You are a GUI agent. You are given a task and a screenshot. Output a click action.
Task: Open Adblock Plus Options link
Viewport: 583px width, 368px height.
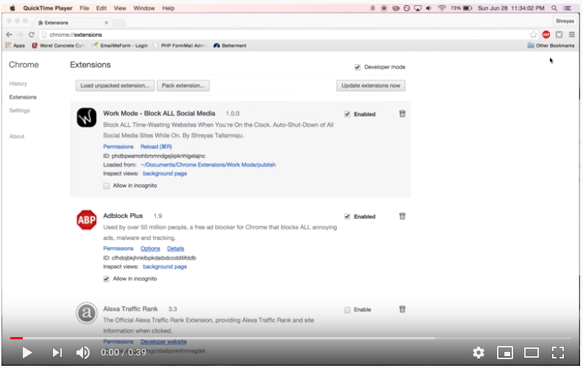click(150, 249)
